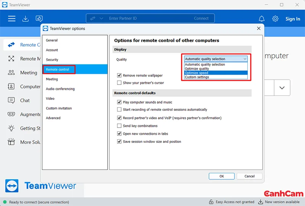Click the download icon in blue toolbar
The height and width of the screenshot is (206, 305).
26,19
